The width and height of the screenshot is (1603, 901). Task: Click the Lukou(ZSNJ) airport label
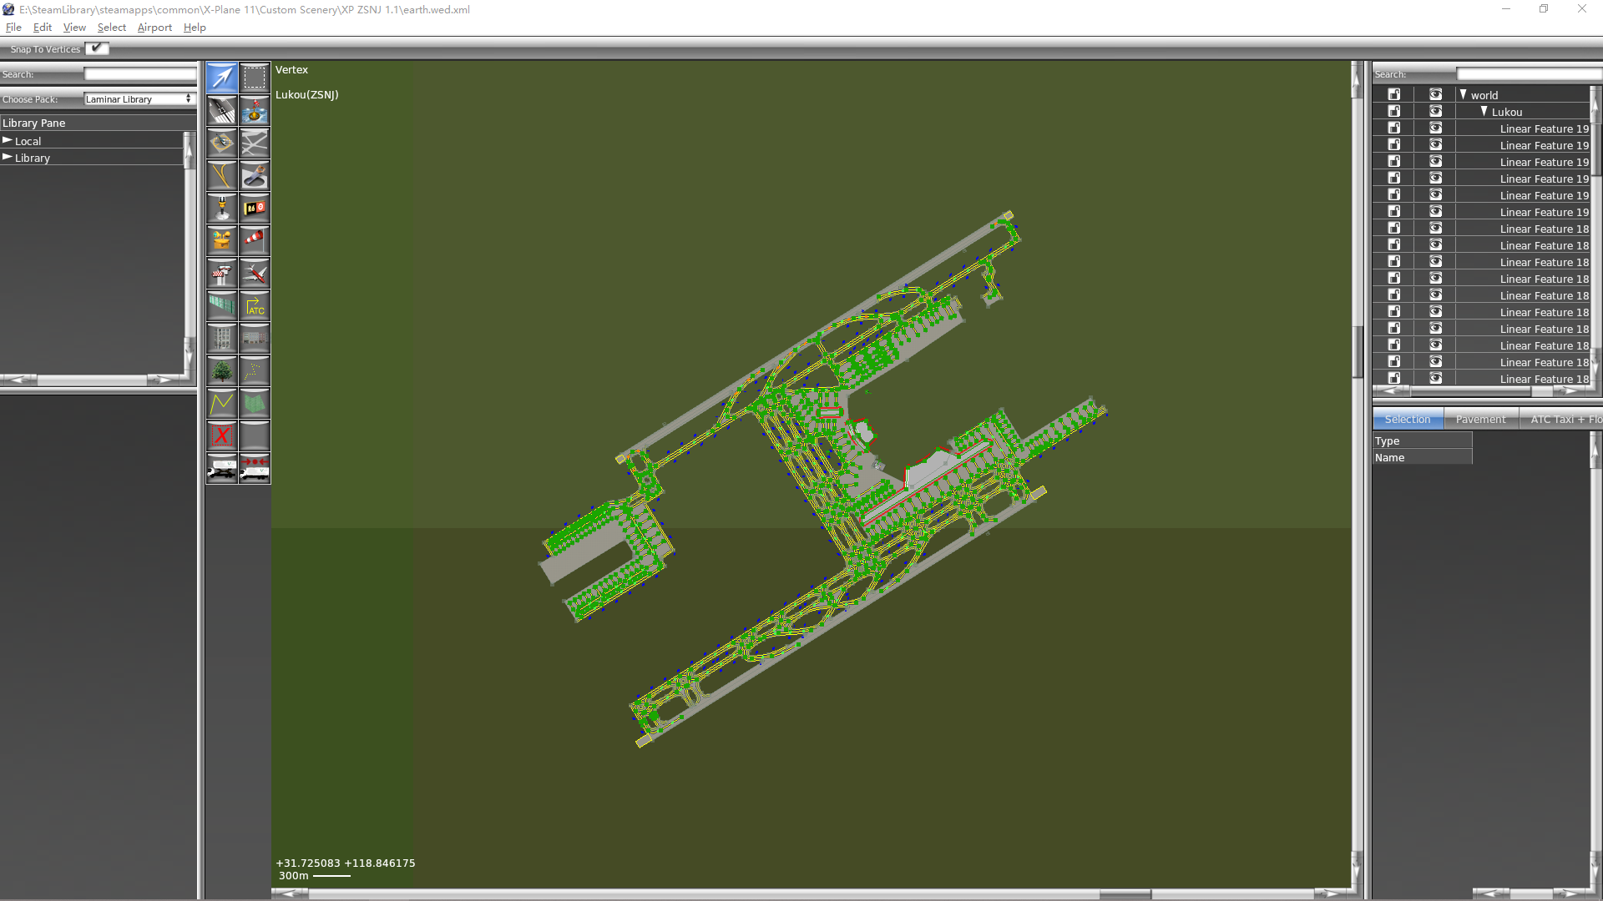(307, 94)
